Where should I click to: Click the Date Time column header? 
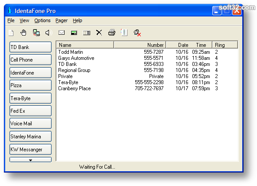189,45
